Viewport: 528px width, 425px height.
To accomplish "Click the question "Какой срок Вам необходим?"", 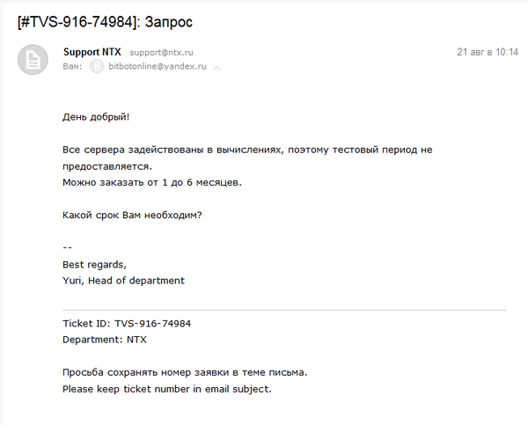I will click(x=132, y=215).
